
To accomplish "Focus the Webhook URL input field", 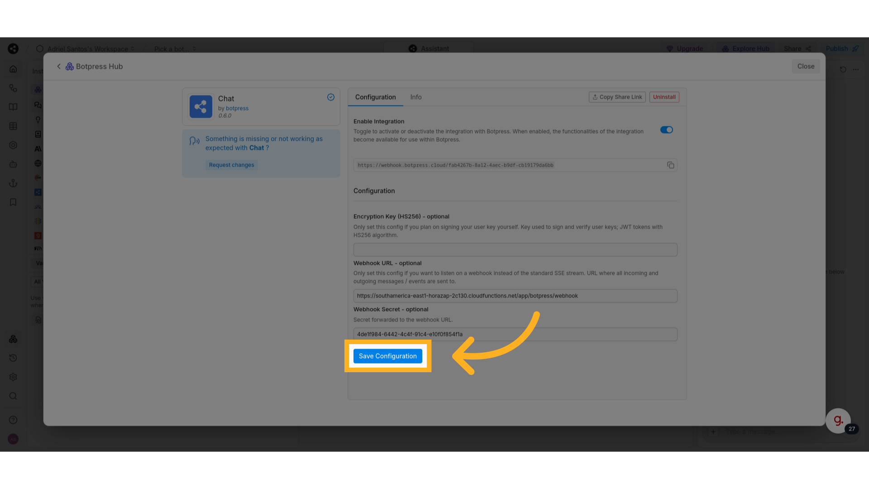I will [x=515, y=296].
